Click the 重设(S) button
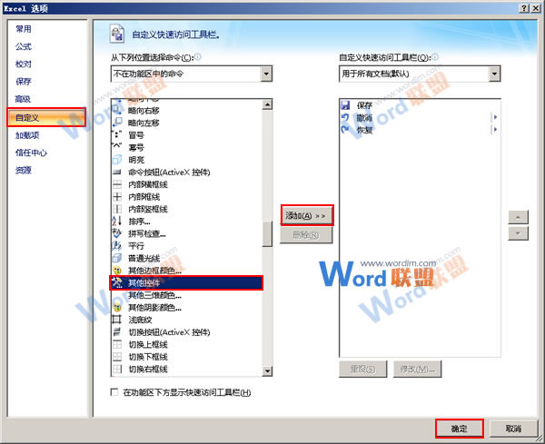Screen dimensions: 545x444 point(362,369)
